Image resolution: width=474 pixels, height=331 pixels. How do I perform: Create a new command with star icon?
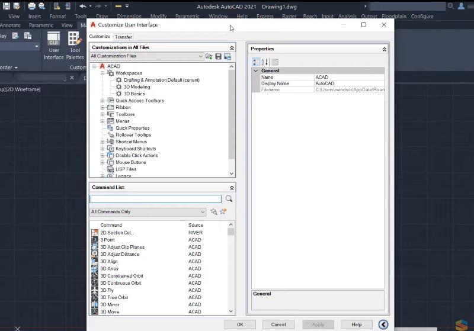[x=223, y=211]
